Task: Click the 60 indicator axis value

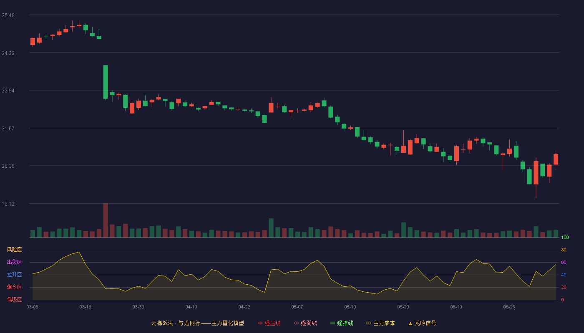Action: (564, 262)
